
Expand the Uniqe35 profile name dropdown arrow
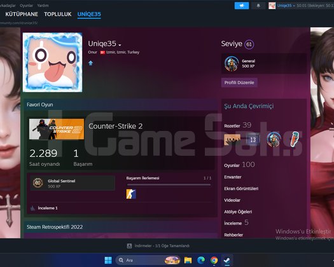click(120, 45)
